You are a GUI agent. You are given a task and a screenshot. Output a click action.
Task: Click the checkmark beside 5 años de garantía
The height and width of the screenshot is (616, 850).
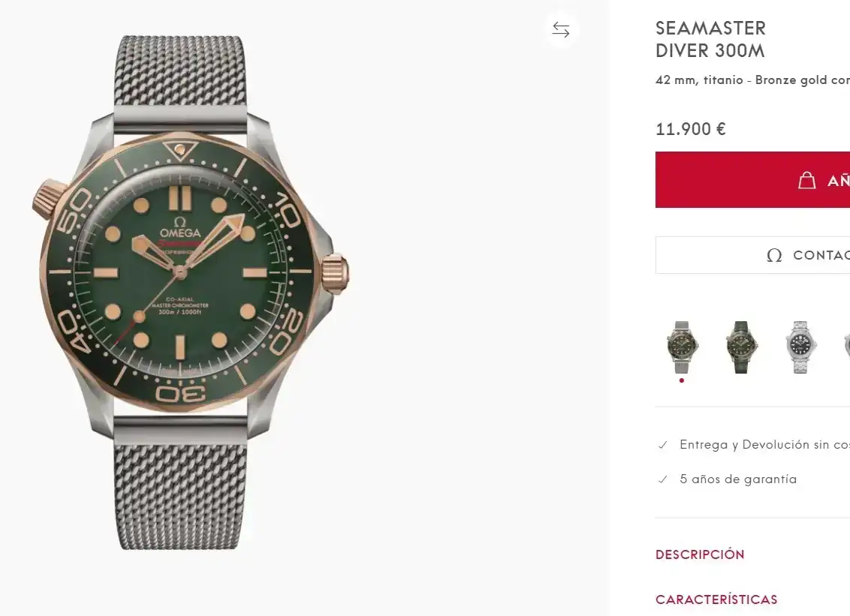(662, 479)
